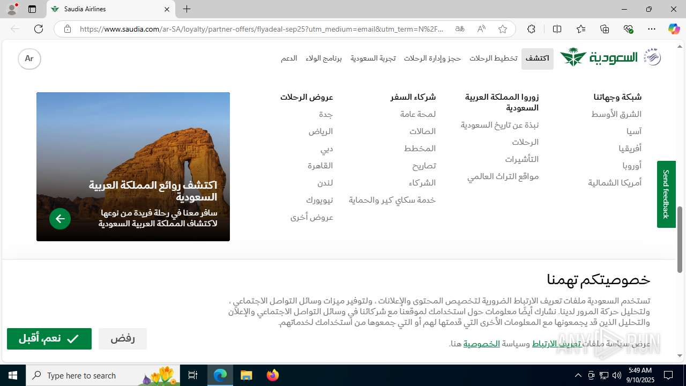Decline cookies with the رفض button

[123, 339]
